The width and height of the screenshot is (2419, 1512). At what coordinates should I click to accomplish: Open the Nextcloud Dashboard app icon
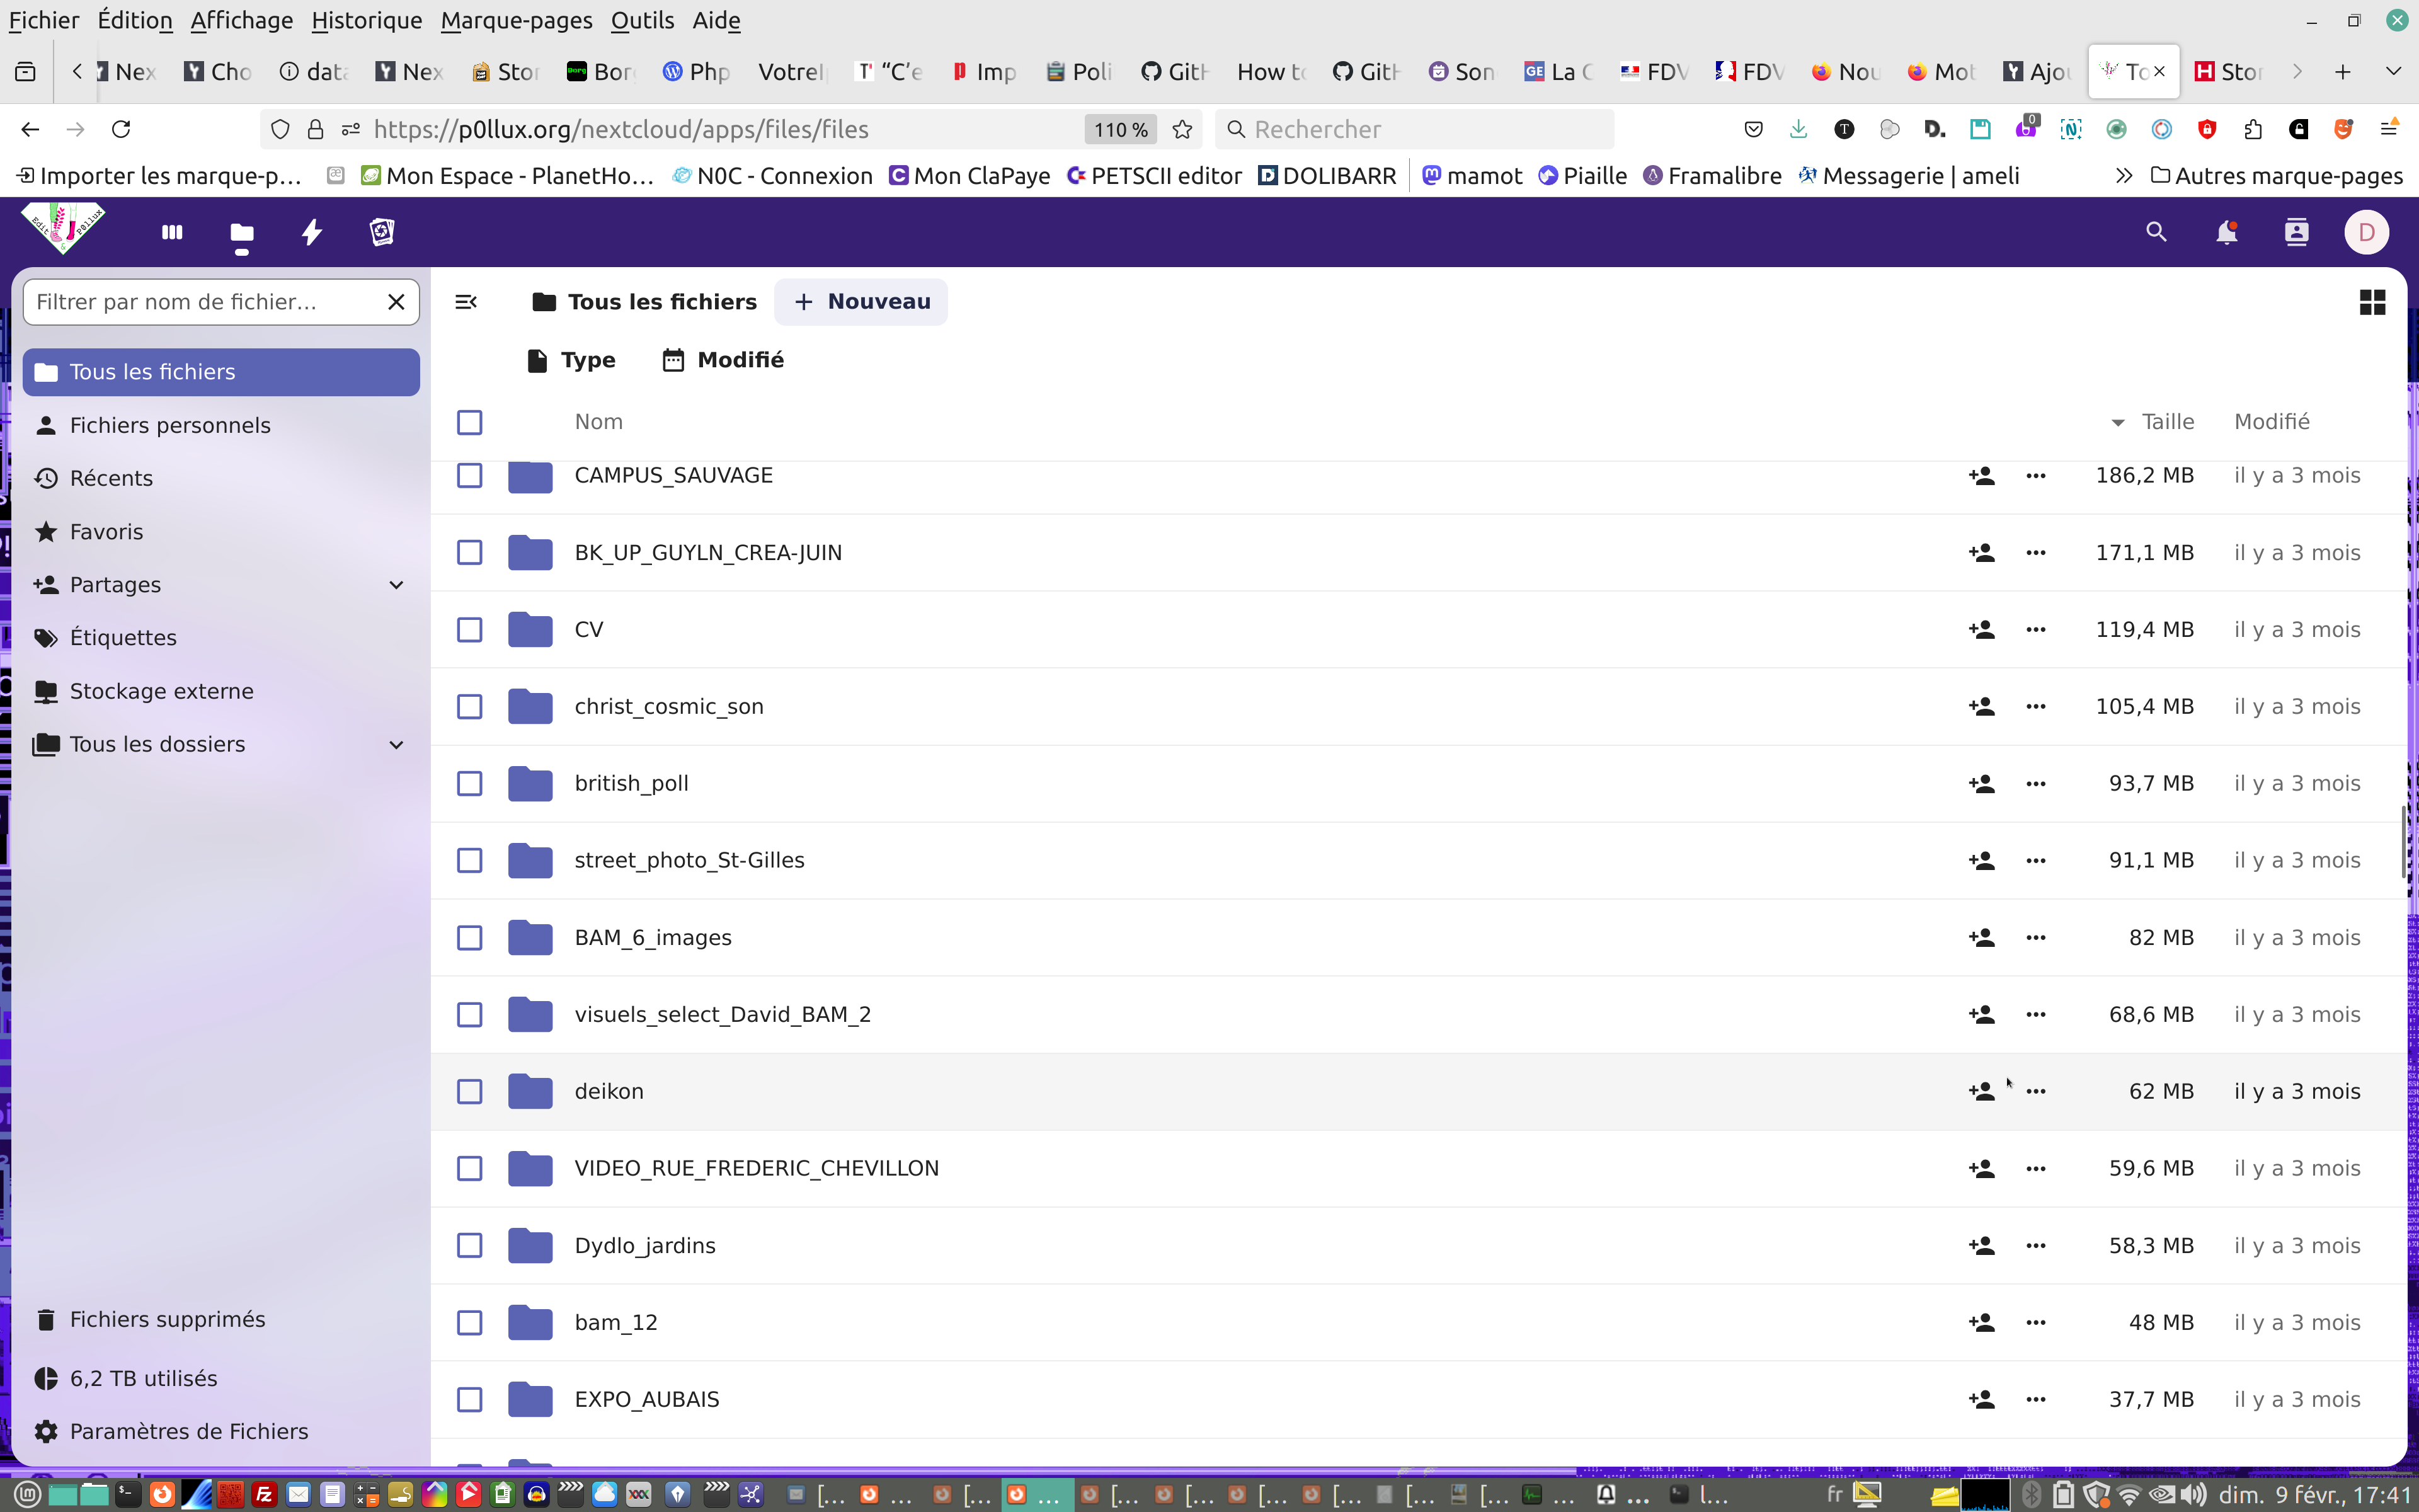coord(172,232)
